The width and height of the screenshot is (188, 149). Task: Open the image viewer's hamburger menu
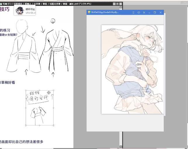[133, 13]
